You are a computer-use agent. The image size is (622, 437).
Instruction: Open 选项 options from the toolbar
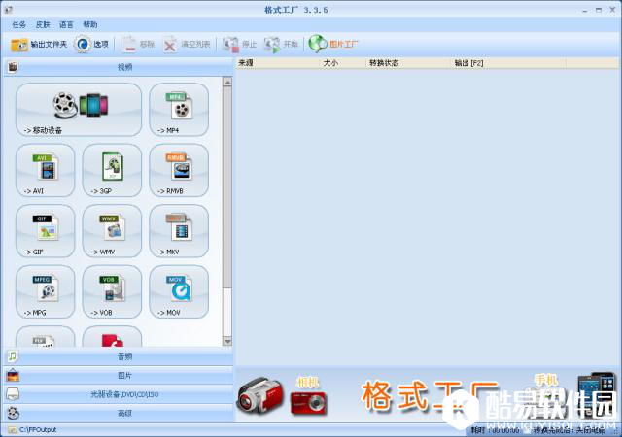coord(91,44)
